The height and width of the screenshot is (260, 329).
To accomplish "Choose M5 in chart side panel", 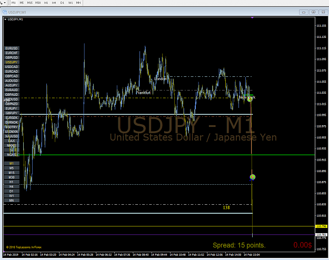I will coord(12,168).
